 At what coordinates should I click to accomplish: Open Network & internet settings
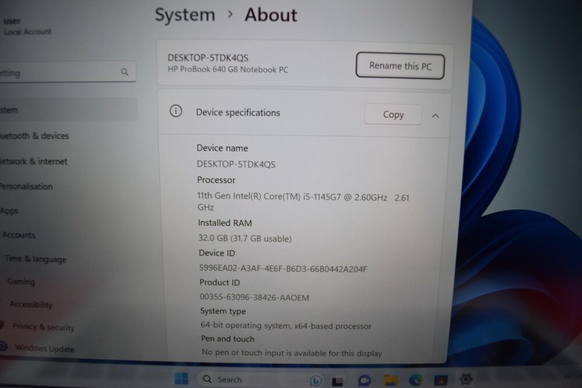pos(33,161)
